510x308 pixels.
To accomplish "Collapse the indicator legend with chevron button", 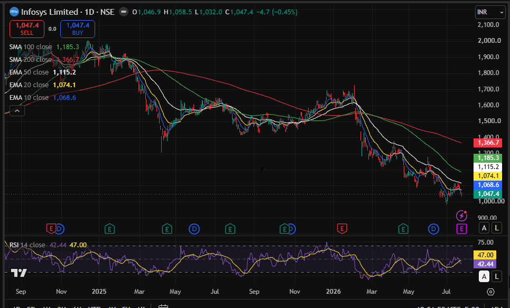I will click(17, 111).
